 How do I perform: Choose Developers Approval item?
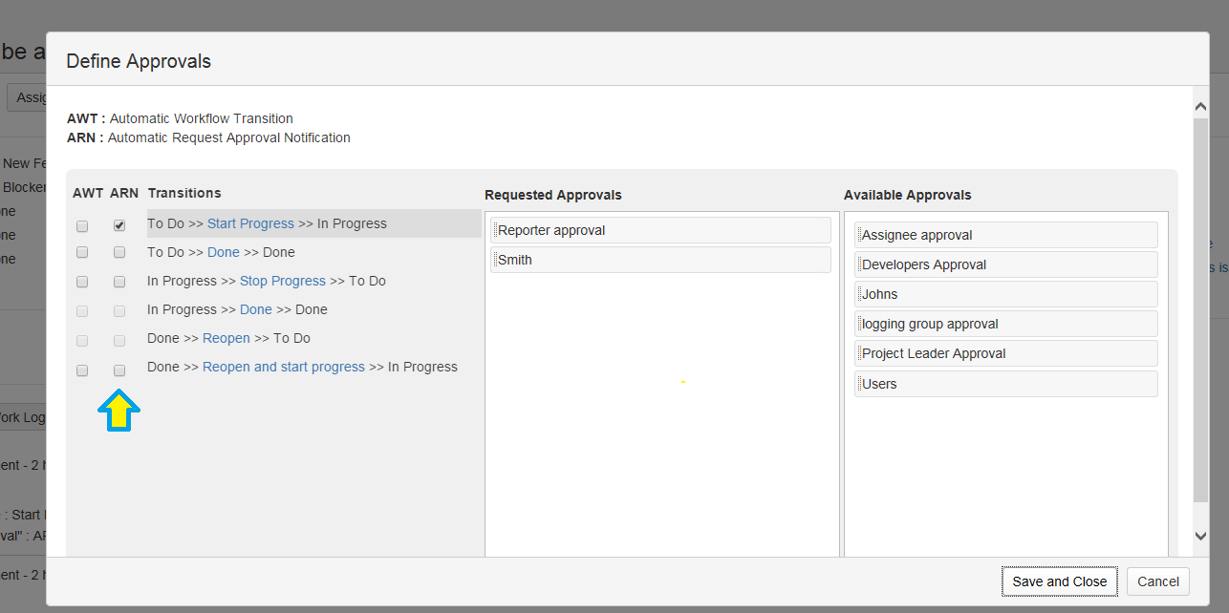[x=1005, y=264]
